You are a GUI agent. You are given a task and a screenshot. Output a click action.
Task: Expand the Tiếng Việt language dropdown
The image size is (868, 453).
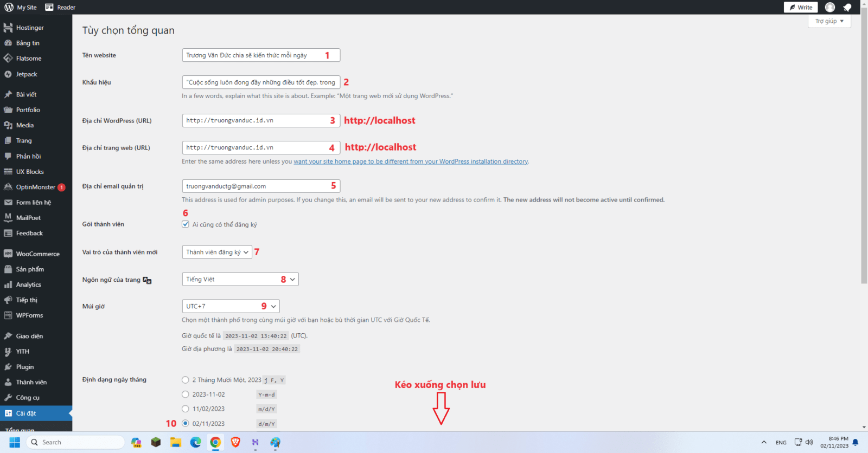tap(240, 279)
